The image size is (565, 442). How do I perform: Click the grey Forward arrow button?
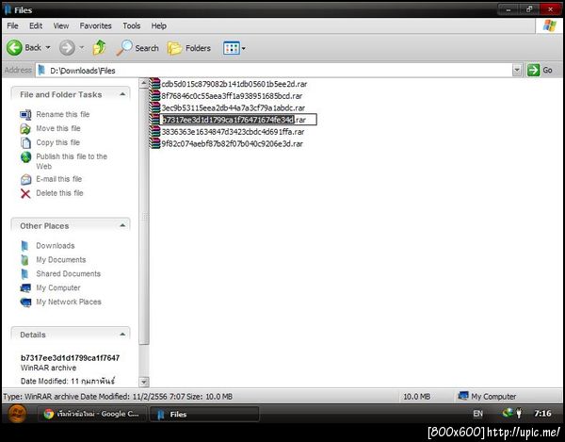point(67,47)
